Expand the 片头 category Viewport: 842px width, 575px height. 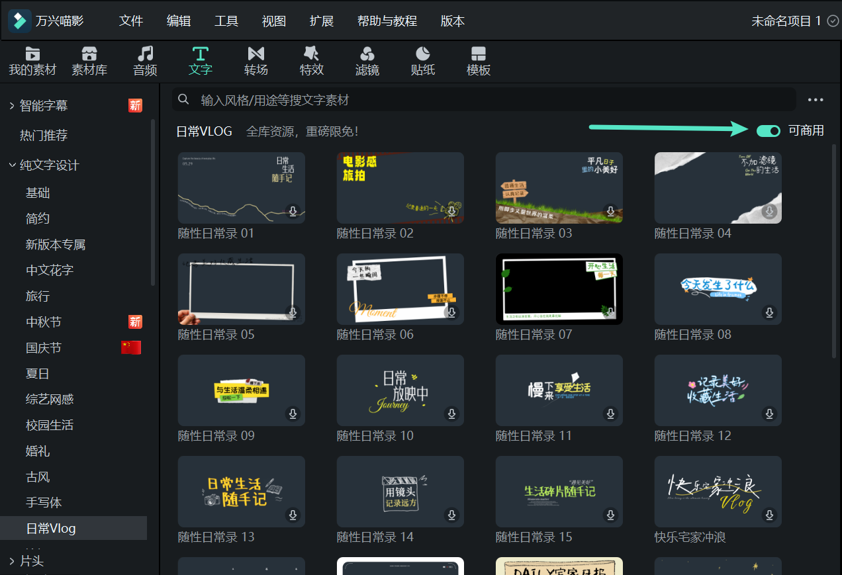click(x=12, y=561)
